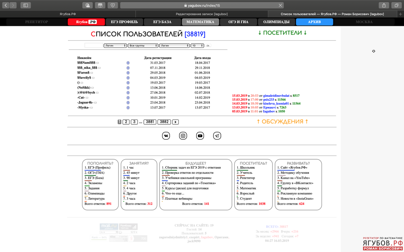Open the ЕГЭ БАЗА navigation tab
404x252 pixels.
pyautogui.click(x=162, y=22)
